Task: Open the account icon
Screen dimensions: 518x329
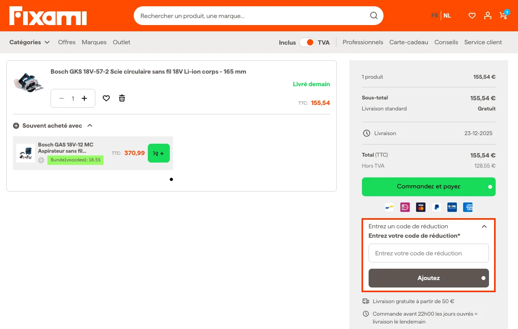Action: coord(487,16)
